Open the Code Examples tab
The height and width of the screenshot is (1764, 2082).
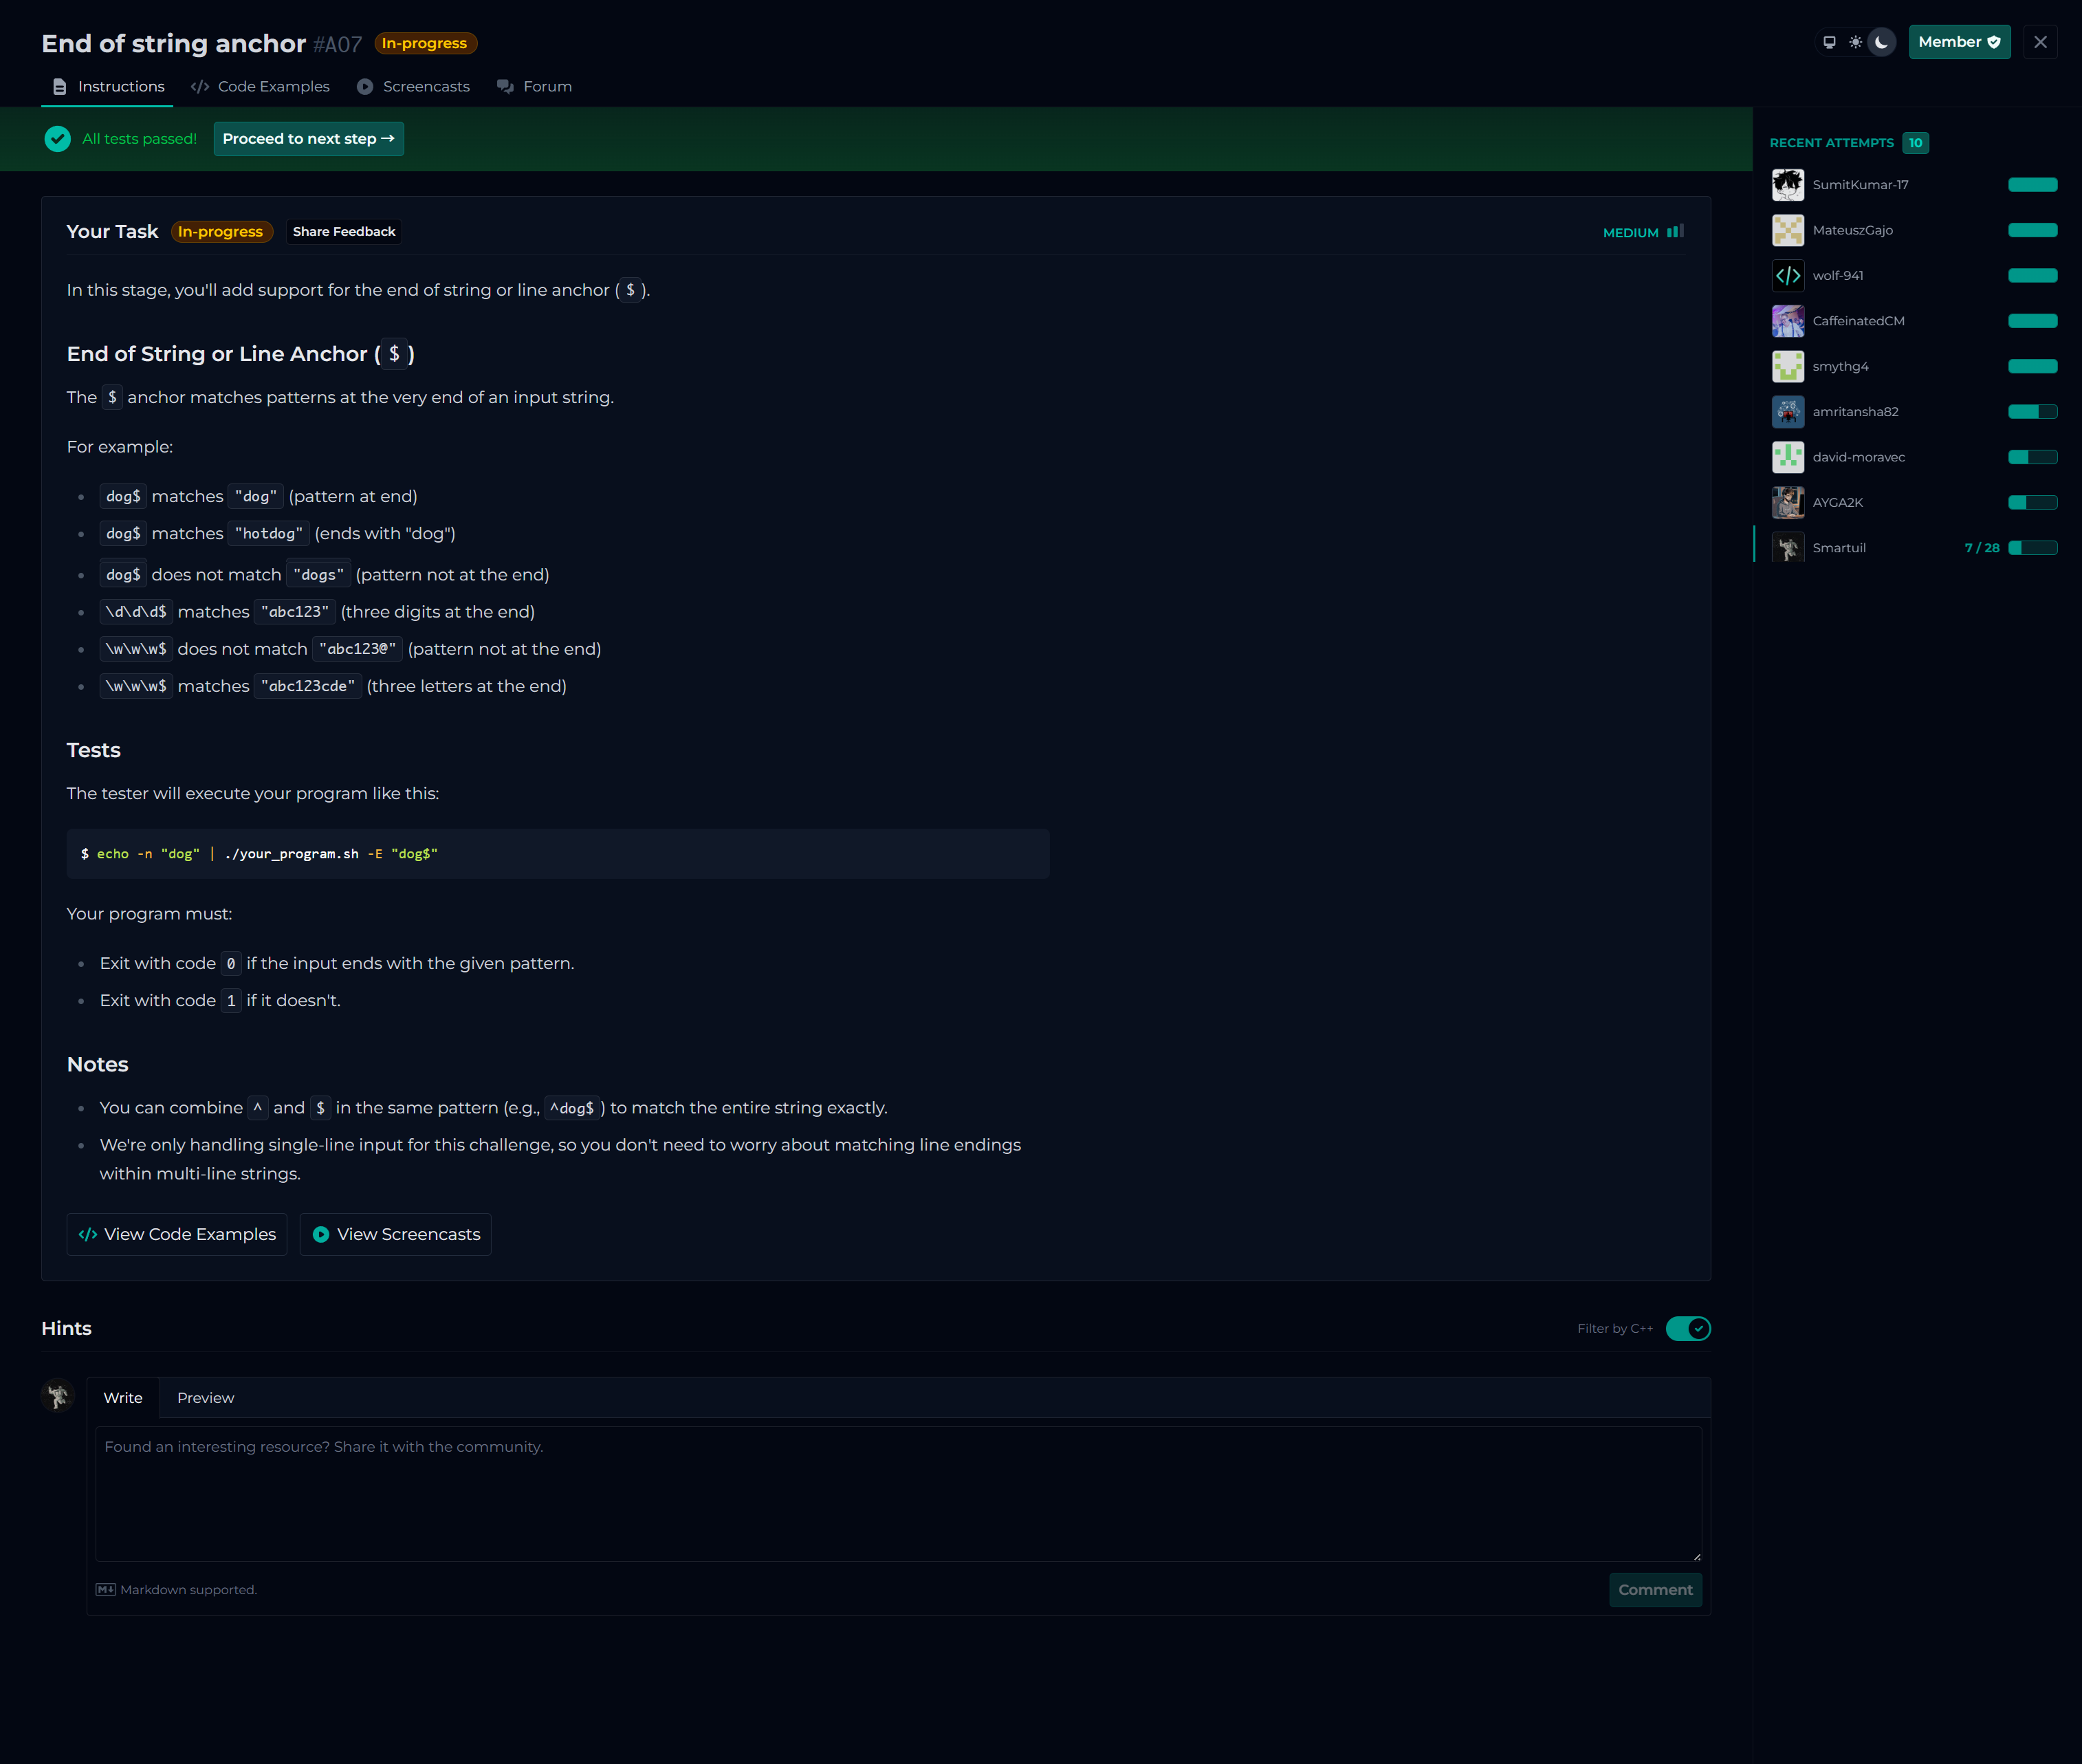pyautogui.click(x=260, y=87)
